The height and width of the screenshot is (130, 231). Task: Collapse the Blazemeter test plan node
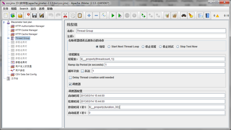pyautogui.click(x=4, y=22)
